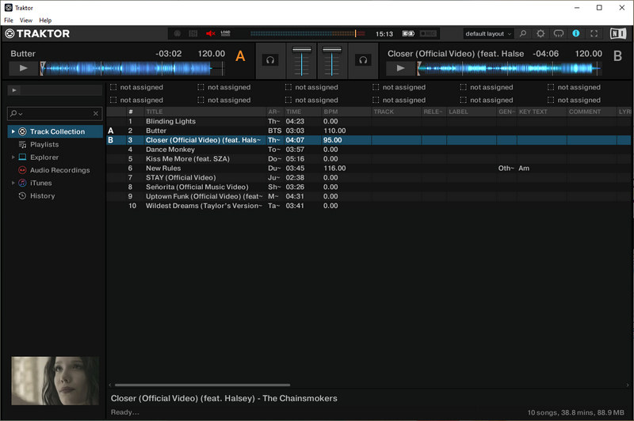Select the track 'Kiss Me More (feat. SZA)'
Screen dimensions: 634x421
368,158
